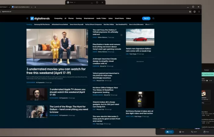The height and width of the screenshot is (137, 214).
Task: Open the Perfect iPhone Companion trending link
Action: click(x=94, y=24)
